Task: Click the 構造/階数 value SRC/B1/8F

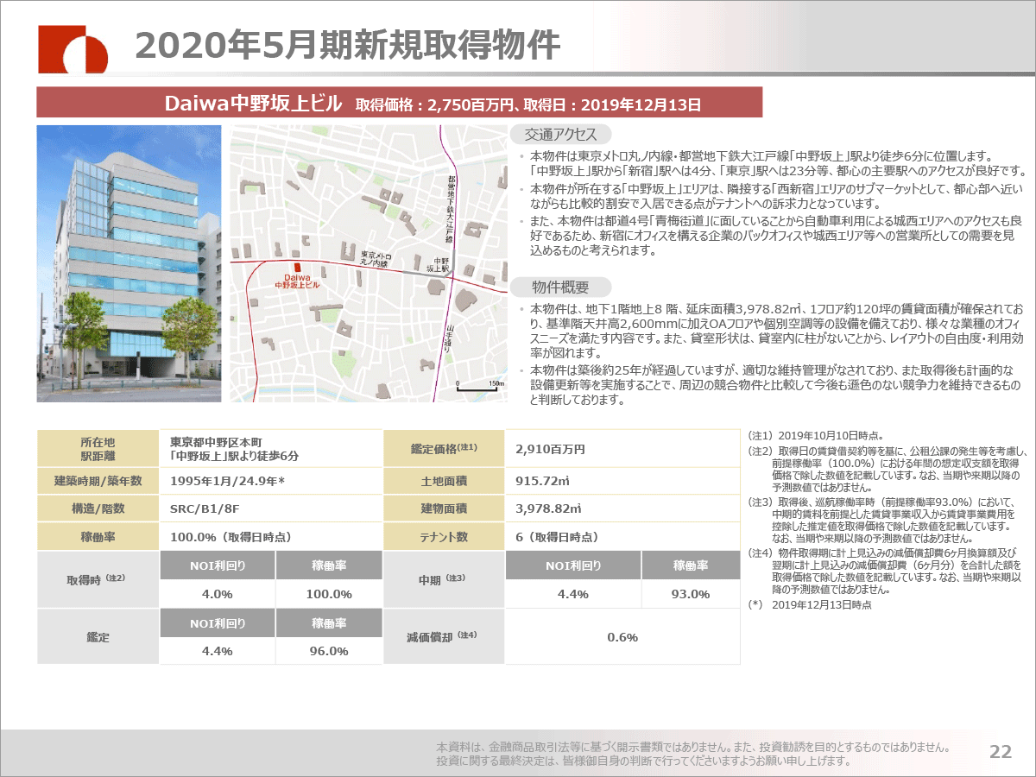Action: click(x=205, y=509)
